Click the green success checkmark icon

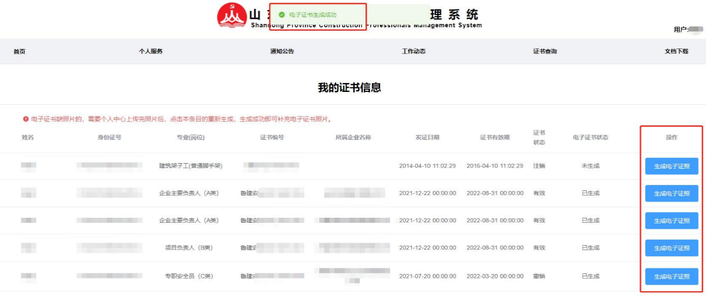[x=282, y=15]
